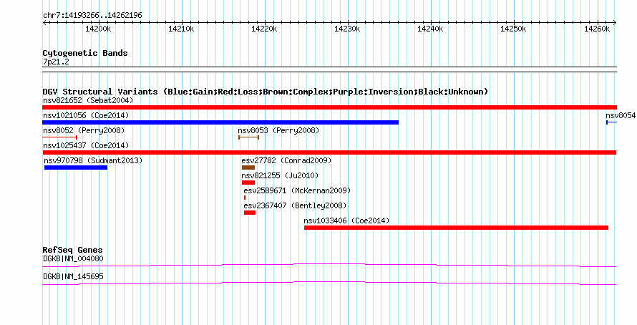Click the nsv8054 blue feature at the track's end
The height and width of the screenshot is (325, 637).
pos(611,122)
